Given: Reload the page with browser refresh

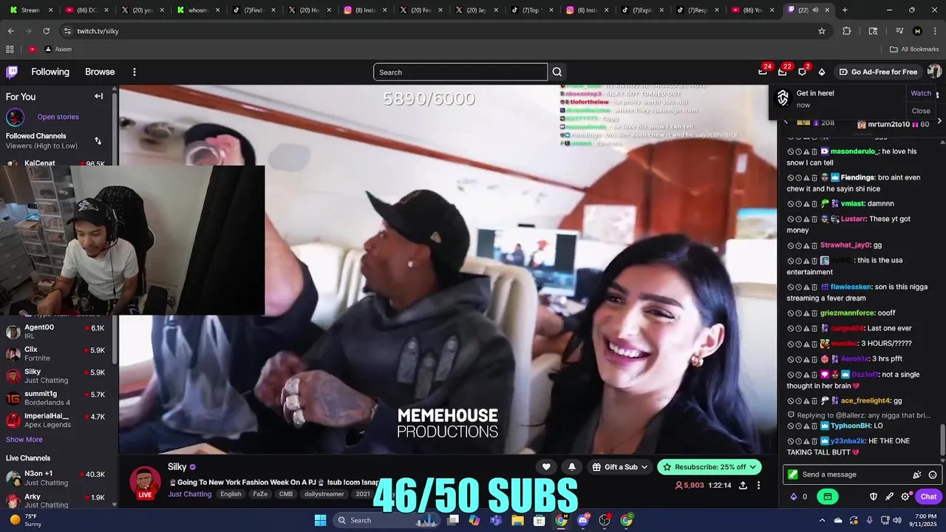Looking at the screenshot, I should (46, 31).
